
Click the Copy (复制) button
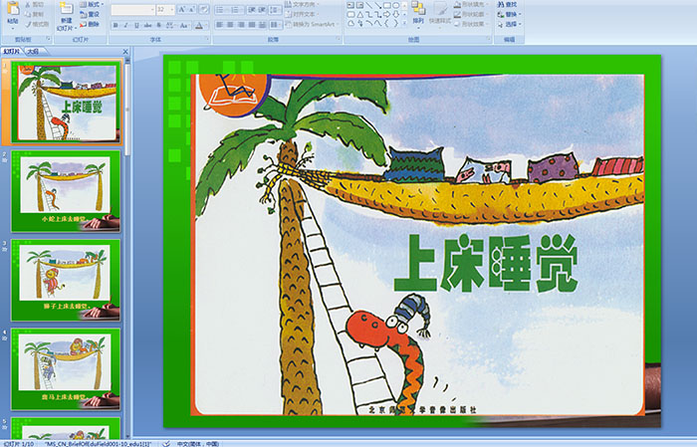click(x=35, y=14)
